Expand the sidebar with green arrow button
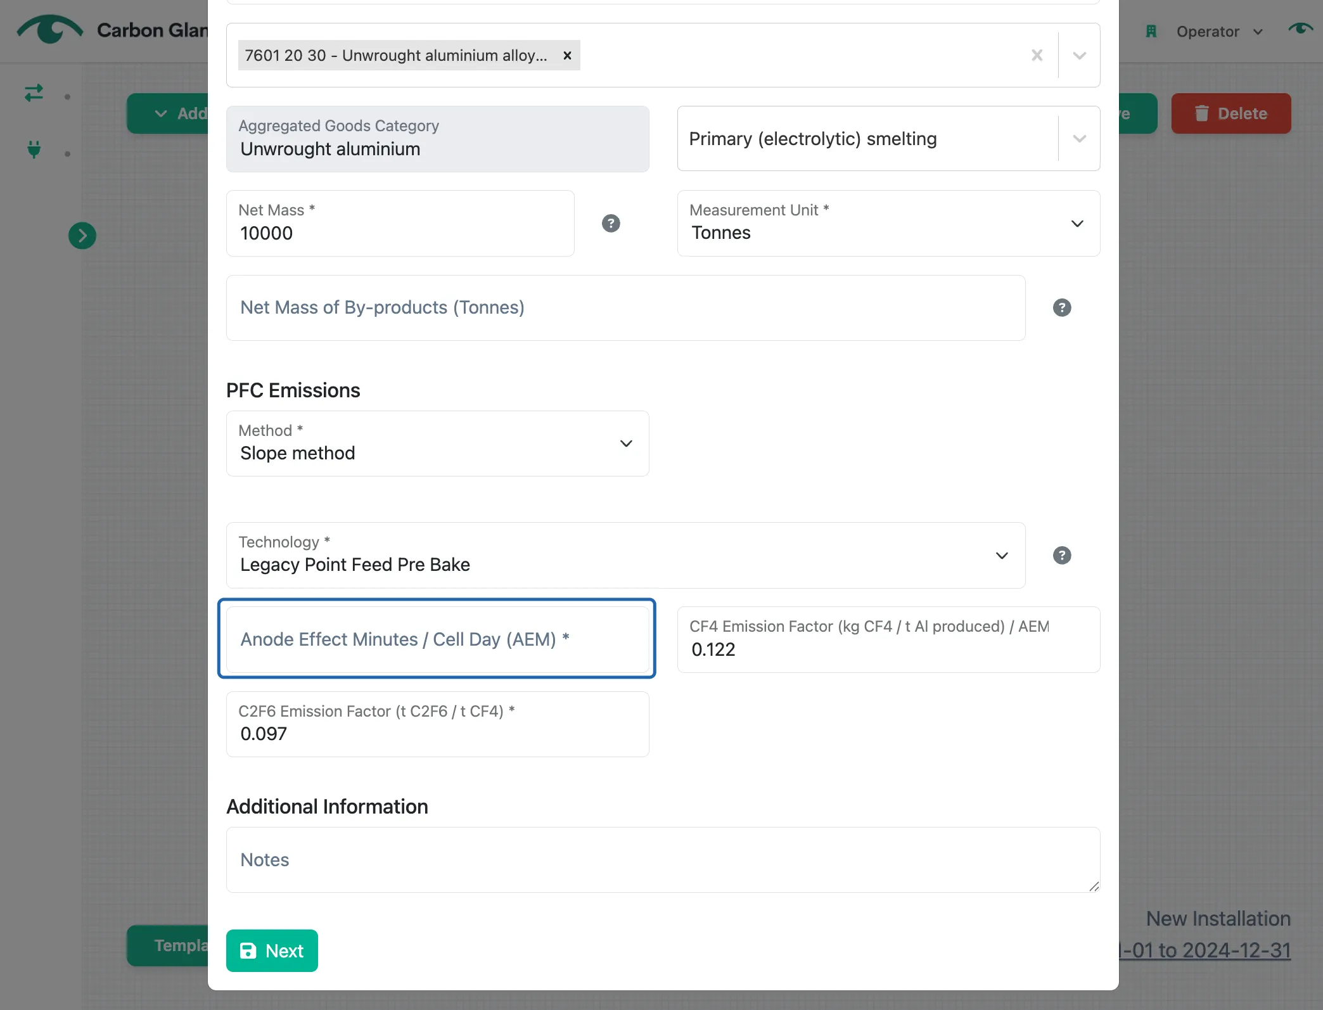The width and height of the screenshot is (1323, 1010). [x=82, y=236]
